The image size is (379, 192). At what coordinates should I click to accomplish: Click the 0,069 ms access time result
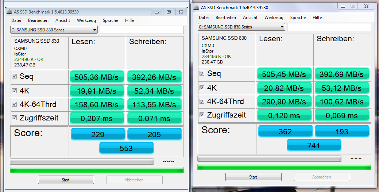(x=342, y=115)
